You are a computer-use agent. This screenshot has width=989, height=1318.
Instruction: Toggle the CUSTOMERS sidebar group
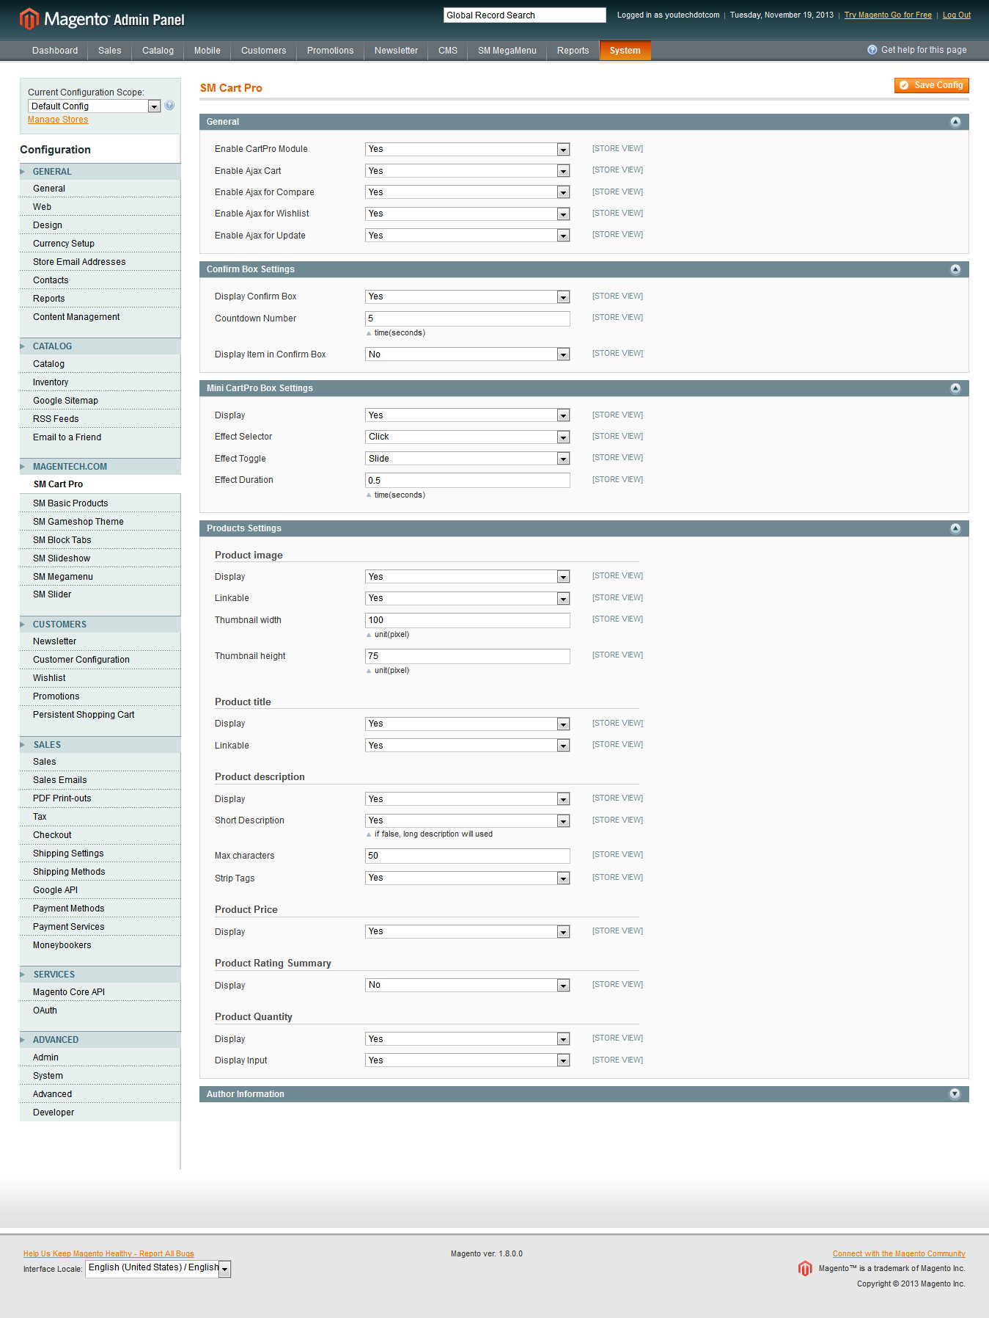tap(100, 625)
